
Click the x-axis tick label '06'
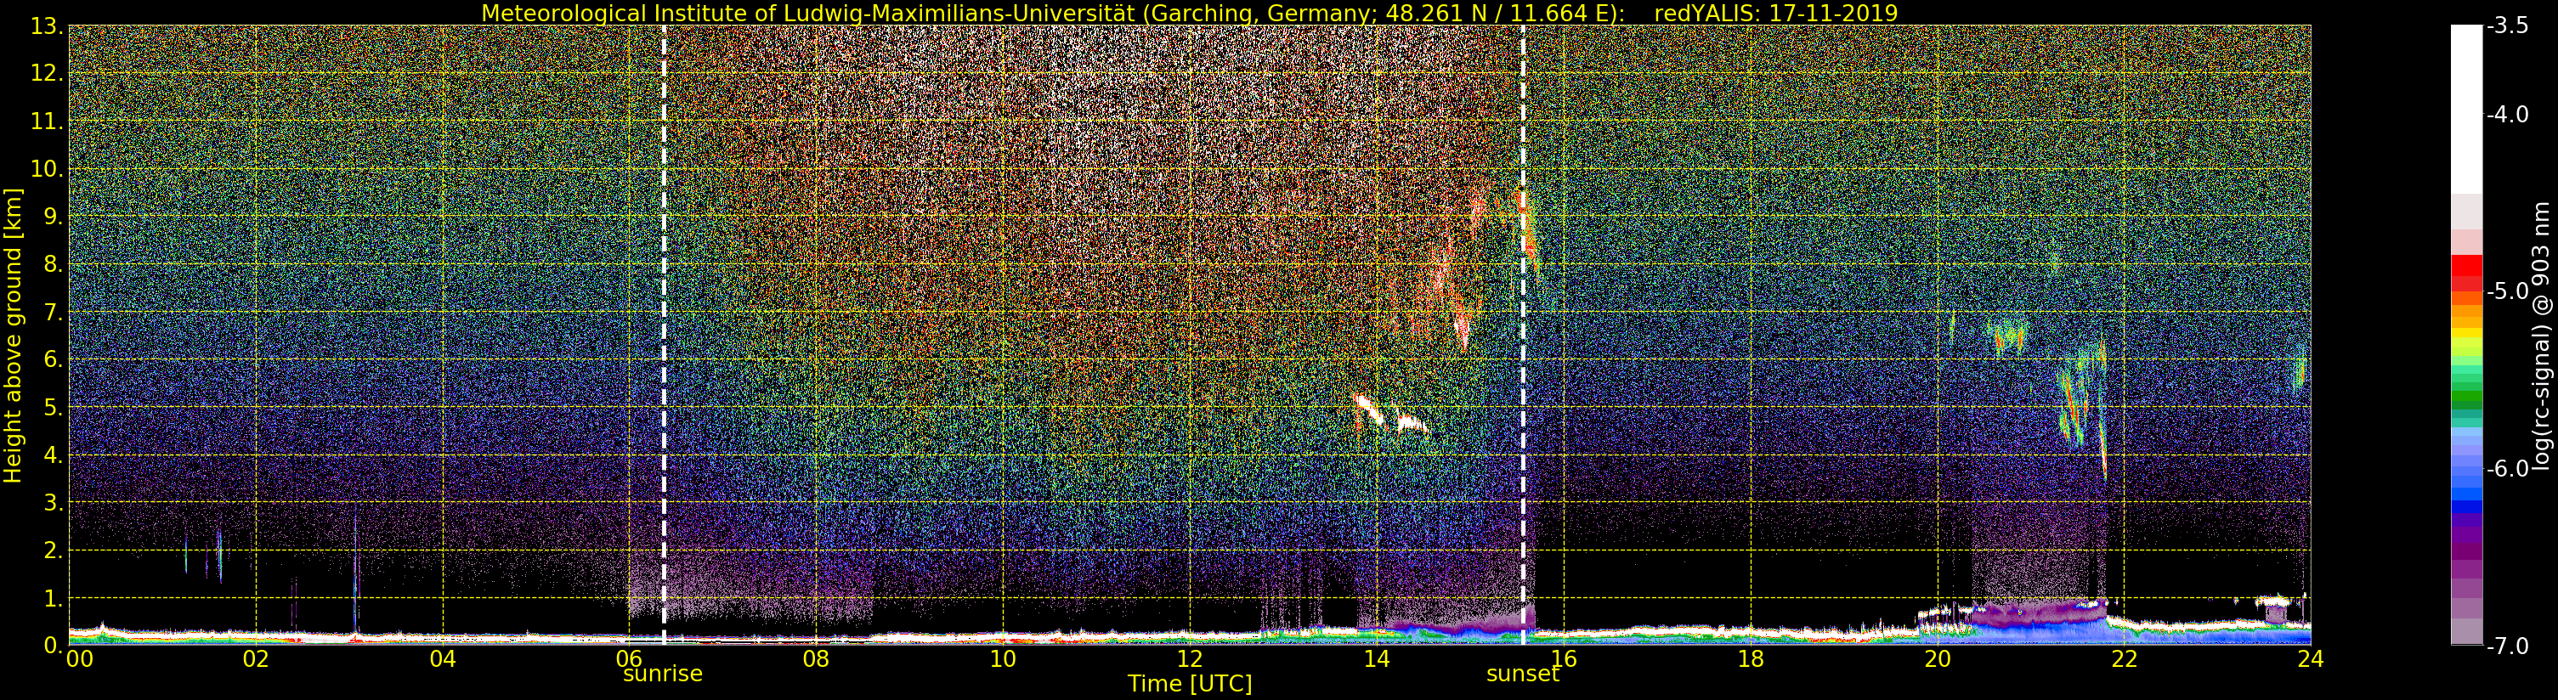[630, 659]
